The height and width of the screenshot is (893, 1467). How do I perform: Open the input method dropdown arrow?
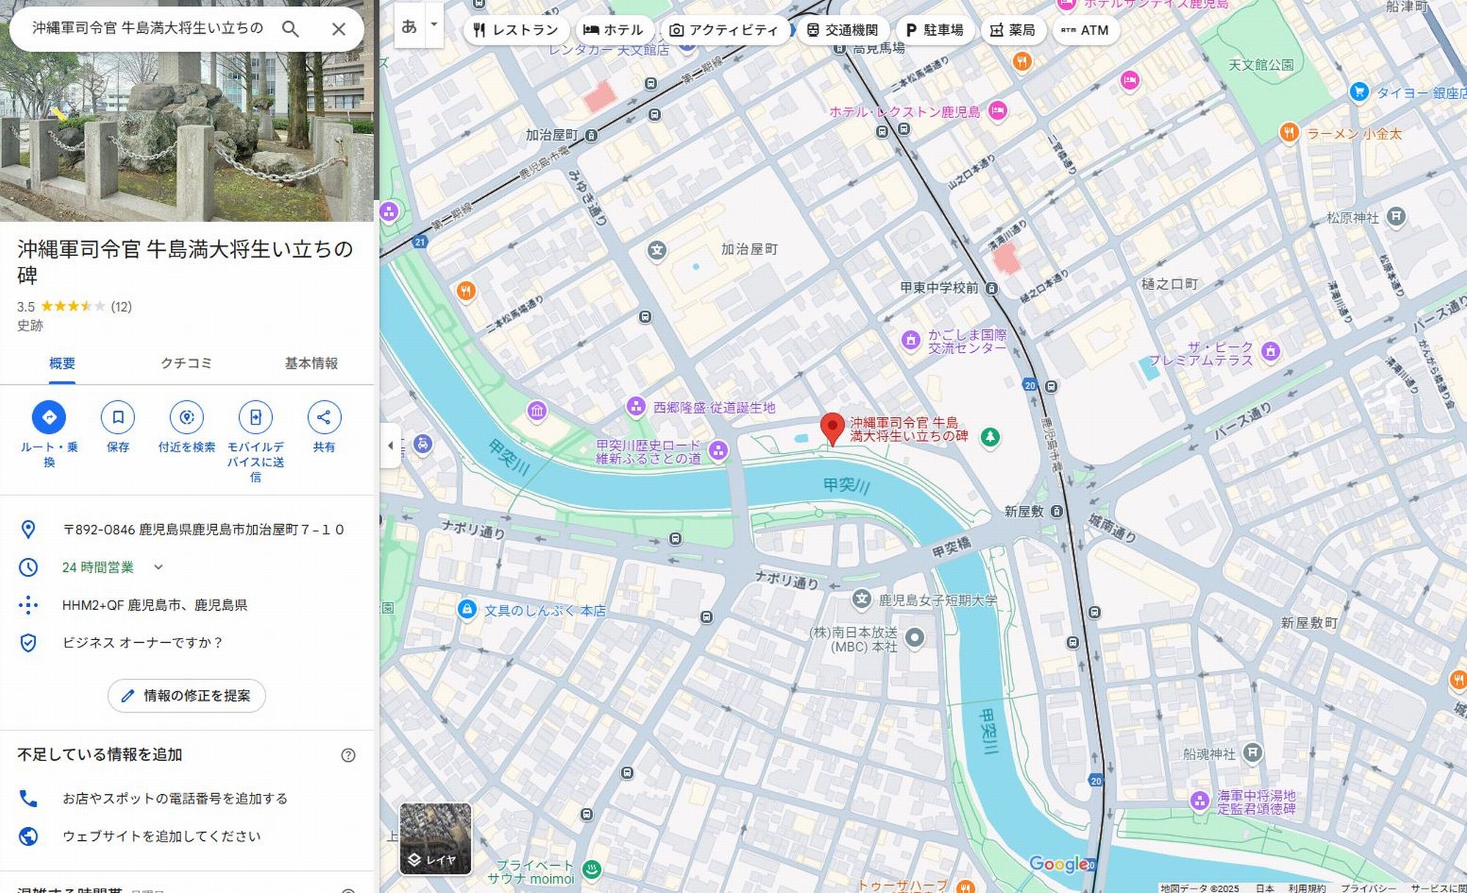tap(434, 25)
